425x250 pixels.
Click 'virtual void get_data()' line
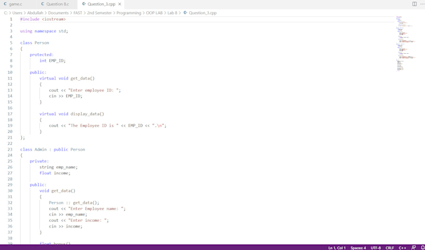click(67, 78)
